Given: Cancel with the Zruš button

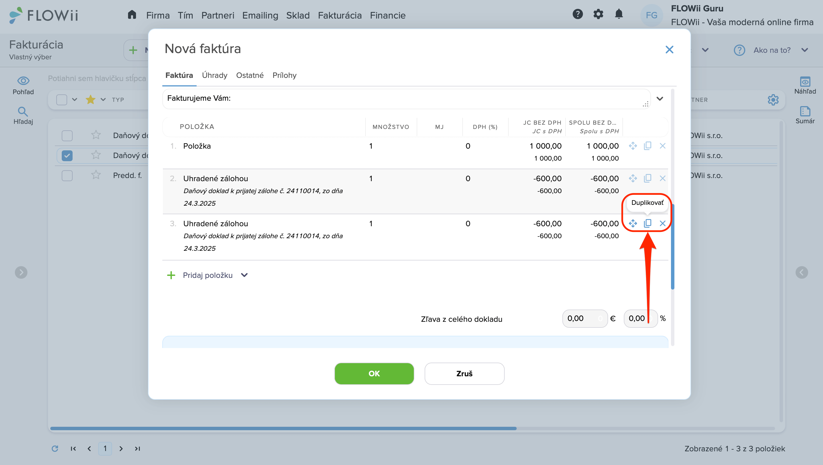Looking at the screenshot, I should (x=464, y=373).
